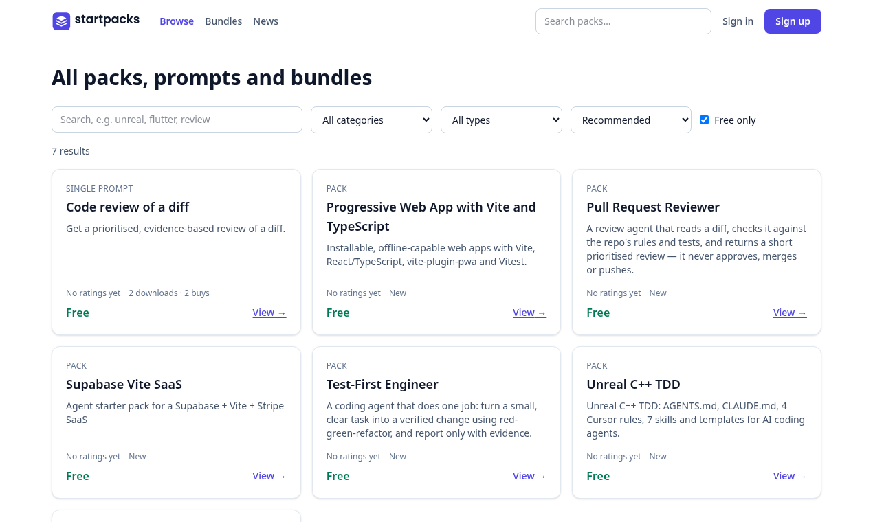Open the News nav item
This screenshot has height=522, width=873.
(x=265, y=21)
